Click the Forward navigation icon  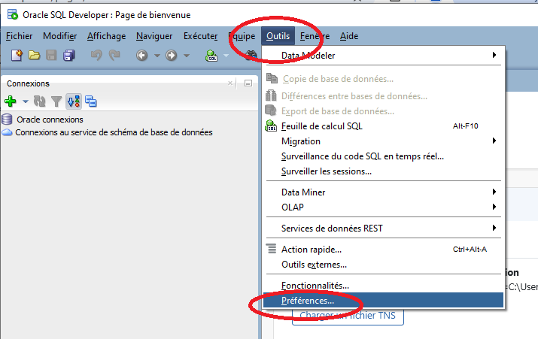point(172,55)
